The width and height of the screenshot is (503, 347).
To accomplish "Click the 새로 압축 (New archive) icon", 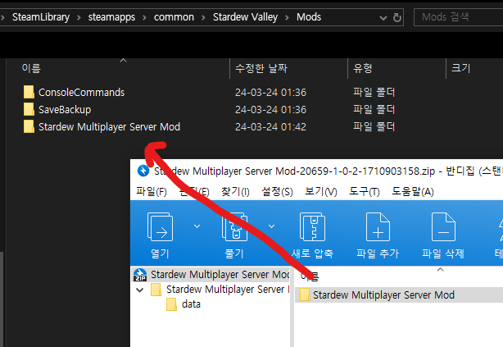I will (312, 227).
